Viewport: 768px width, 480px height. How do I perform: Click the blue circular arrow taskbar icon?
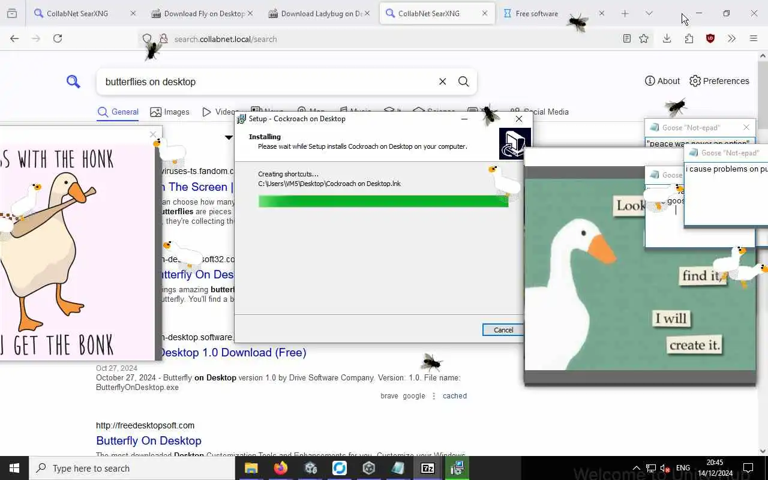pyautogui.click(x=340, y=468)
